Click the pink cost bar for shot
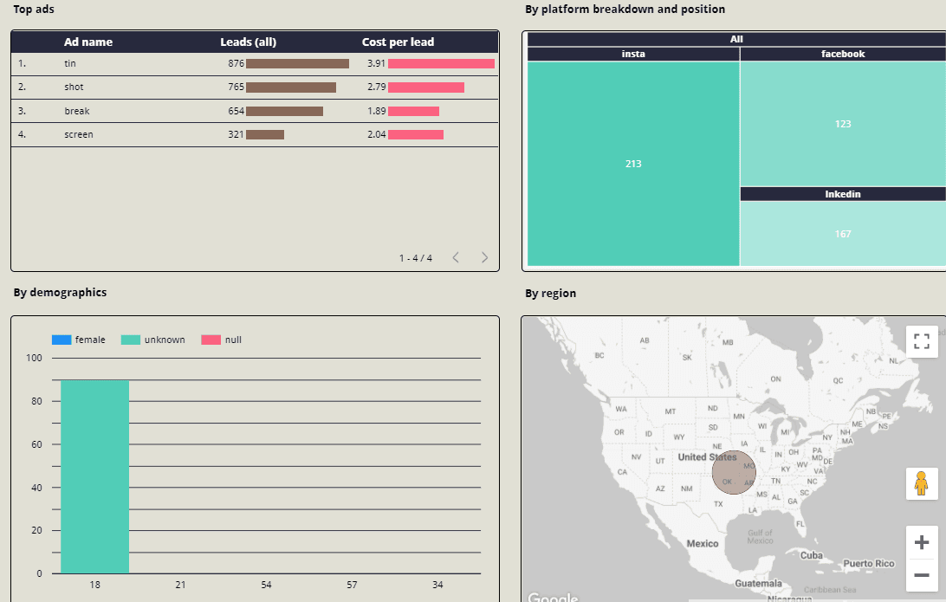 (426, 87)
